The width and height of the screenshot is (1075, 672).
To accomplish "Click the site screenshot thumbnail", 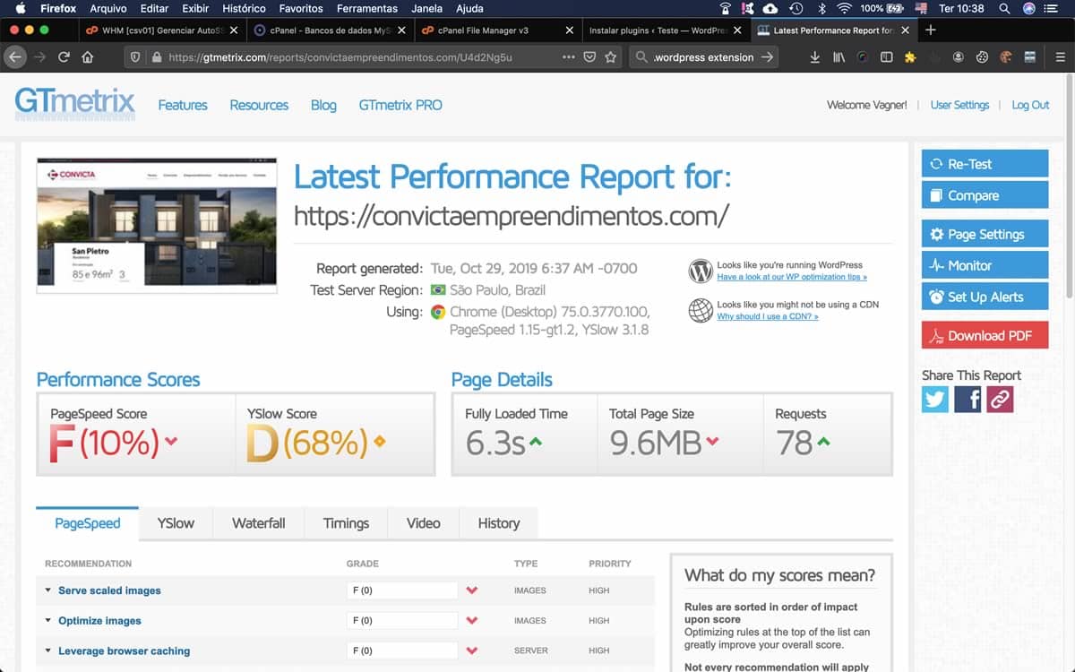I will pos(157,226).
